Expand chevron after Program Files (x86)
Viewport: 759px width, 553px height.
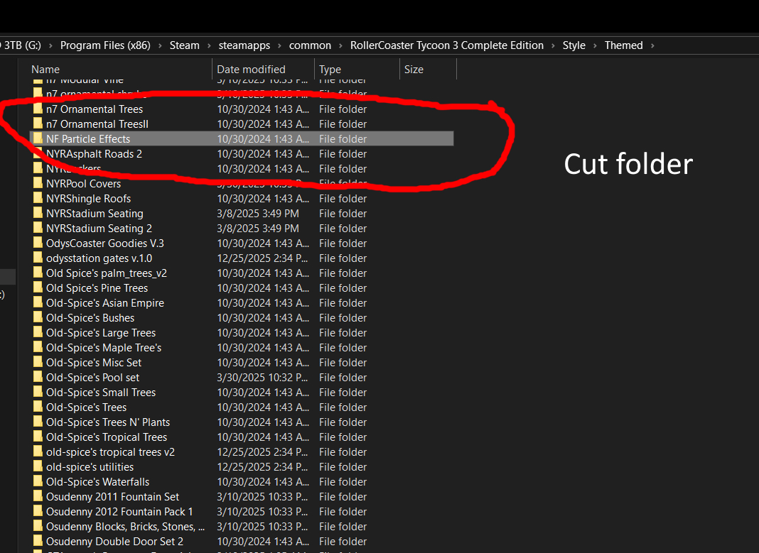pyautogui.click(x=160, y=45)
